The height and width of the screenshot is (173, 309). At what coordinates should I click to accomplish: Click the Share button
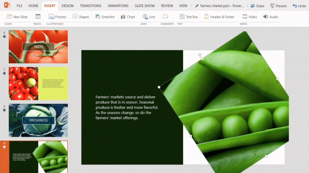tap(257, 6)
